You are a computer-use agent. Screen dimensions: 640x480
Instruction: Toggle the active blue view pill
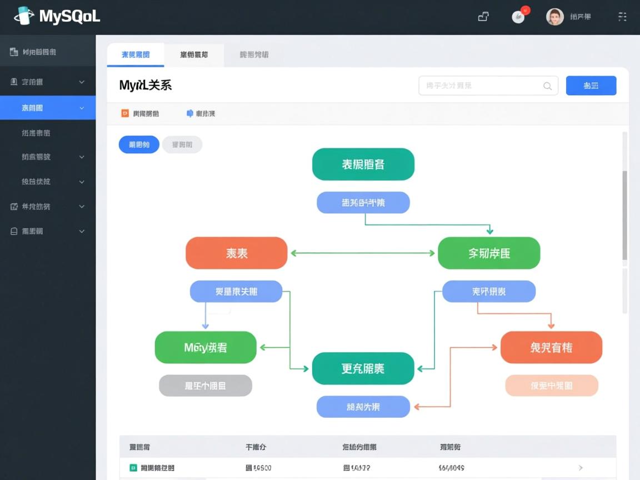[x=139, y=144]
